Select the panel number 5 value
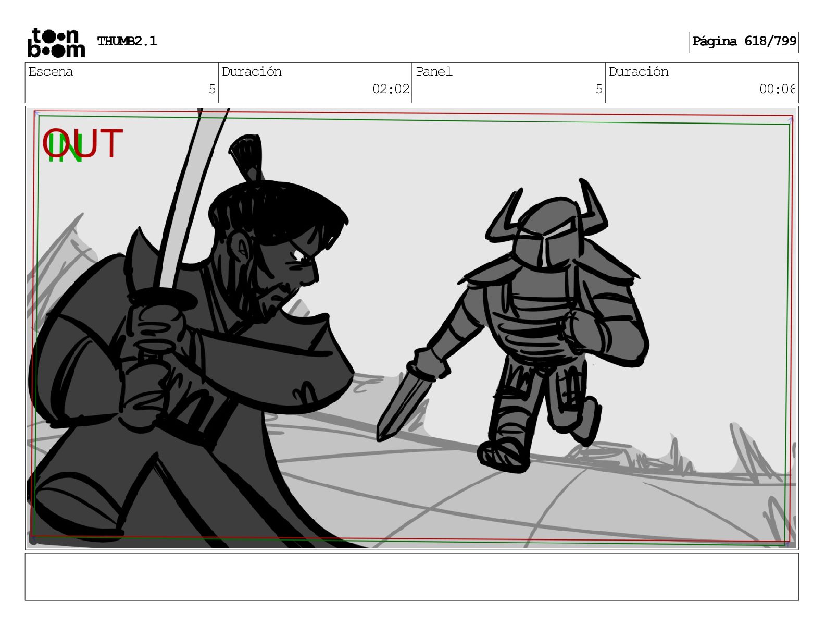This screenshot has width=825, height=638. [x=599, y=89]
